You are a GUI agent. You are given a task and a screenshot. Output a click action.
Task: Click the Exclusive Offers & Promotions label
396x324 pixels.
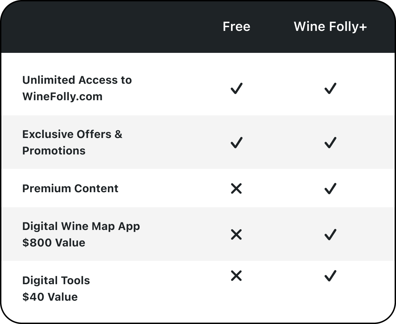(72, 142)
